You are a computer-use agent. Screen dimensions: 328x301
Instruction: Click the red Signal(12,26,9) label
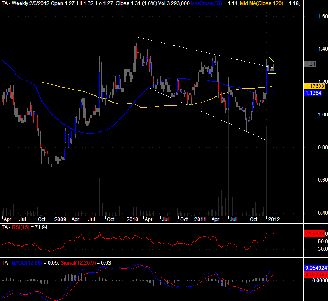point(78,263)
